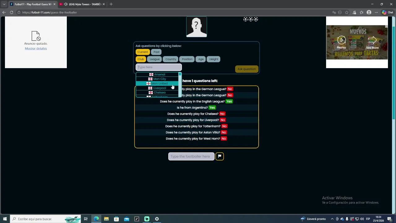Select the Current toggle

pos(143,52)
